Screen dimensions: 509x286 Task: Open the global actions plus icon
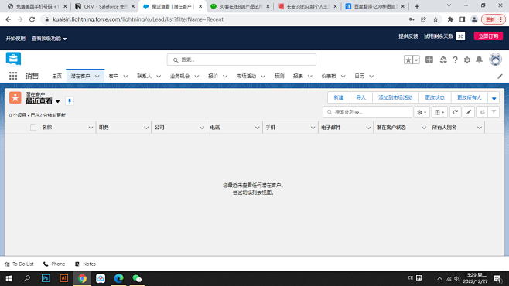429,60
